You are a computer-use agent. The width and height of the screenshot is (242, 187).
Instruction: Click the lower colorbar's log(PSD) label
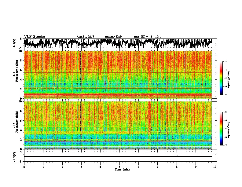pyautogui.click(x=229, y=130)
